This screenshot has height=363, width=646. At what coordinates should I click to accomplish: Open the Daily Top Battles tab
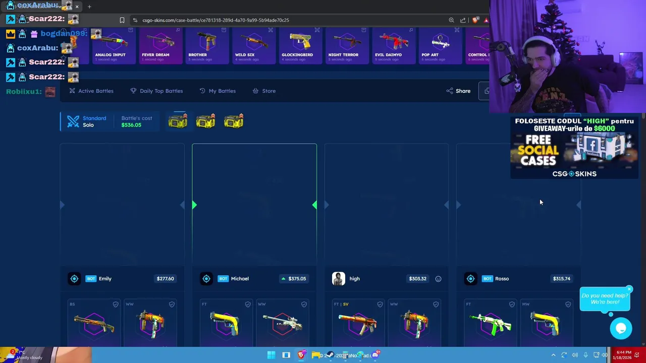point(156,91)
